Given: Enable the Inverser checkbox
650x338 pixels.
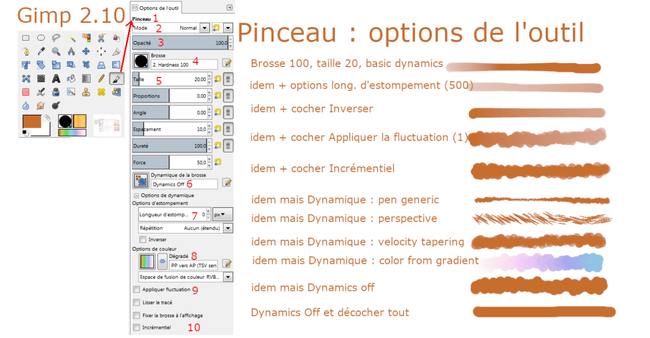Looking at the screenshot, I should point(142,239).
